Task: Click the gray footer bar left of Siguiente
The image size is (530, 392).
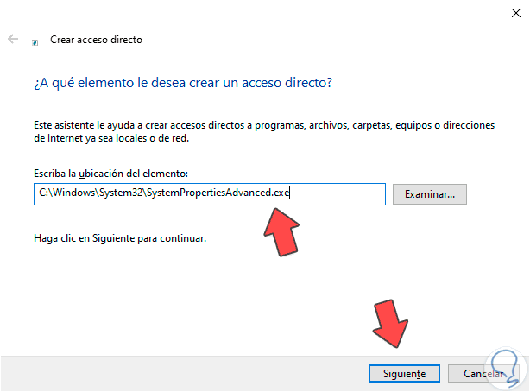Action: pos(173,373)
